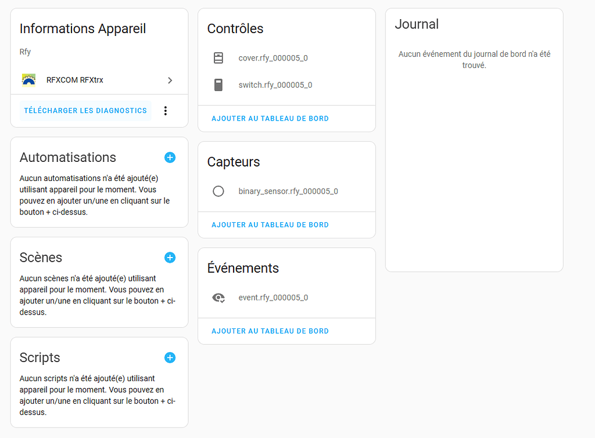Select the Rfy device name text
This screenshot has height=438, width=595.
(x=25, y=52)
